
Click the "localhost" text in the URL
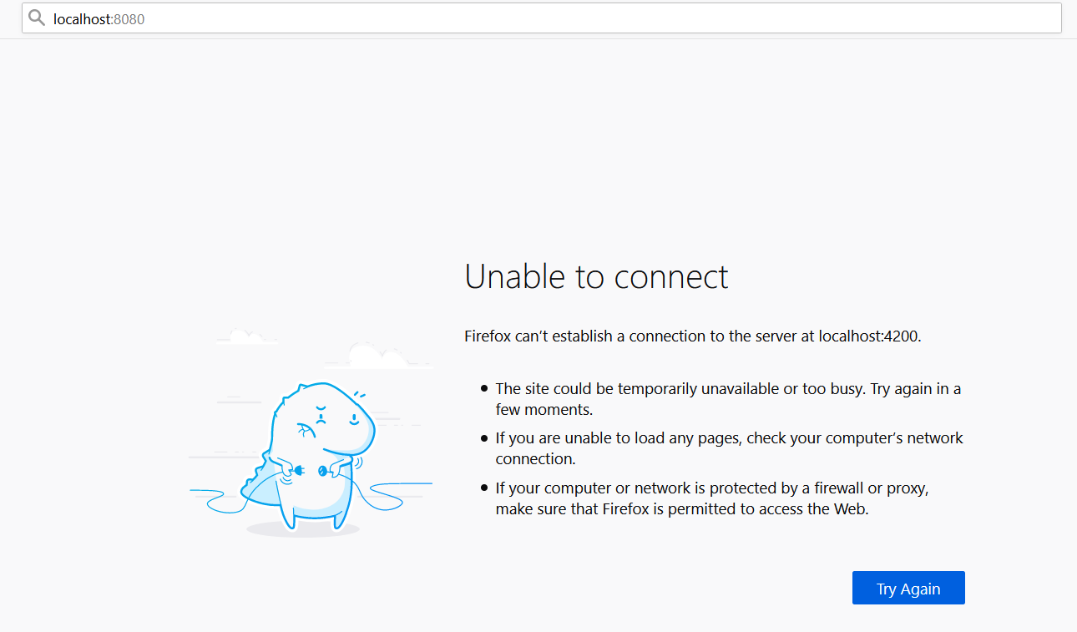point(81,18)
